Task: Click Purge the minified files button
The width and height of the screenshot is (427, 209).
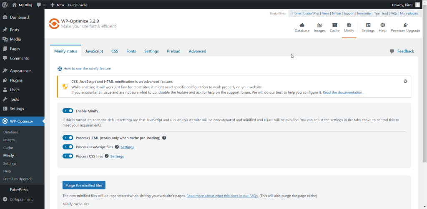Action: click(84, 185)
